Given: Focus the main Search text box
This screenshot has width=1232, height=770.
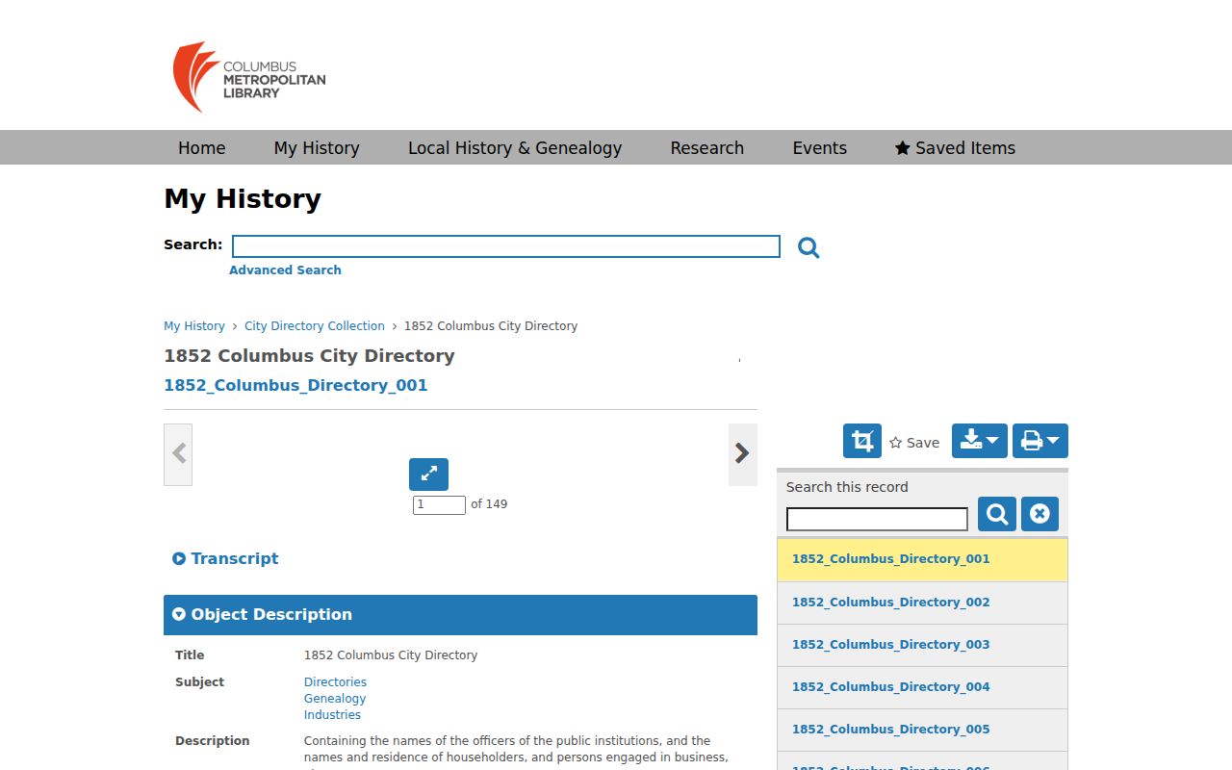Looking at the screenshot, I should tap(506, 246).
